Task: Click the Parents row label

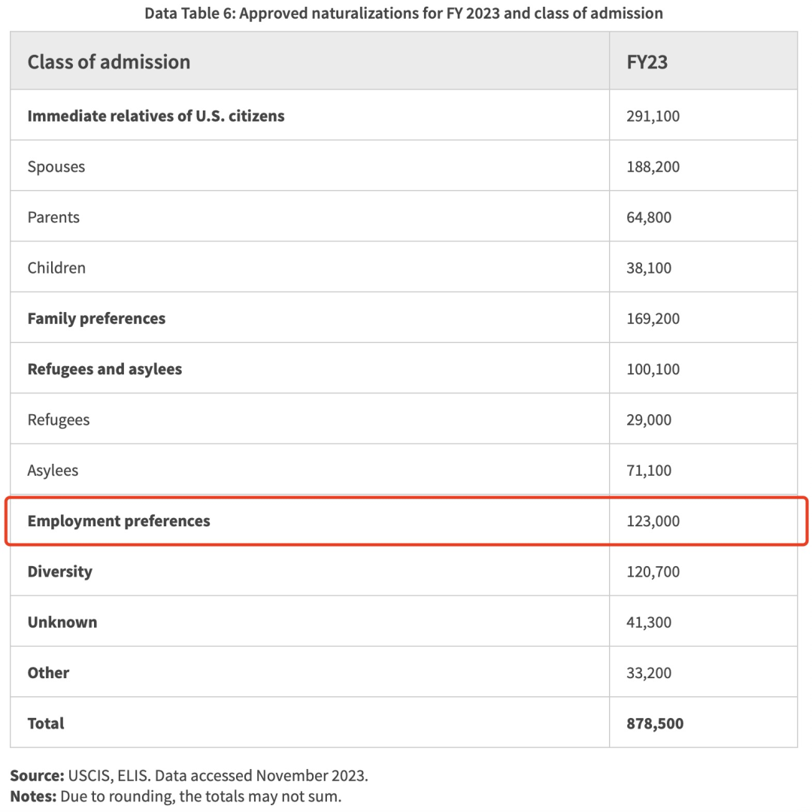Action: tap(53, 217)
